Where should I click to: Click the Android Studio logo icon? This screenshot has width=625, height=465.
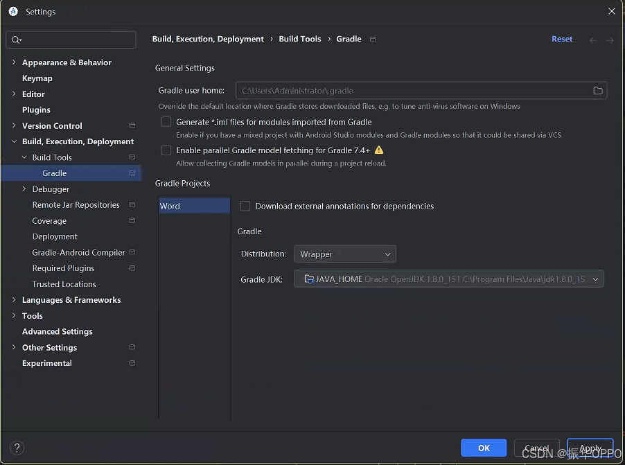point(13,12)
